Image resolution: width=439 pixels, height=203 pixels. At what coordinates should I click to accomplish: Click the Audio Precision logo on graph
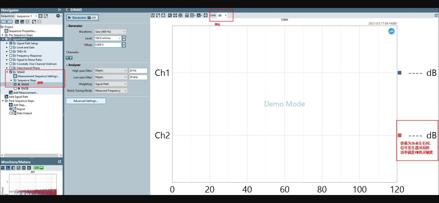coord(392,31)
